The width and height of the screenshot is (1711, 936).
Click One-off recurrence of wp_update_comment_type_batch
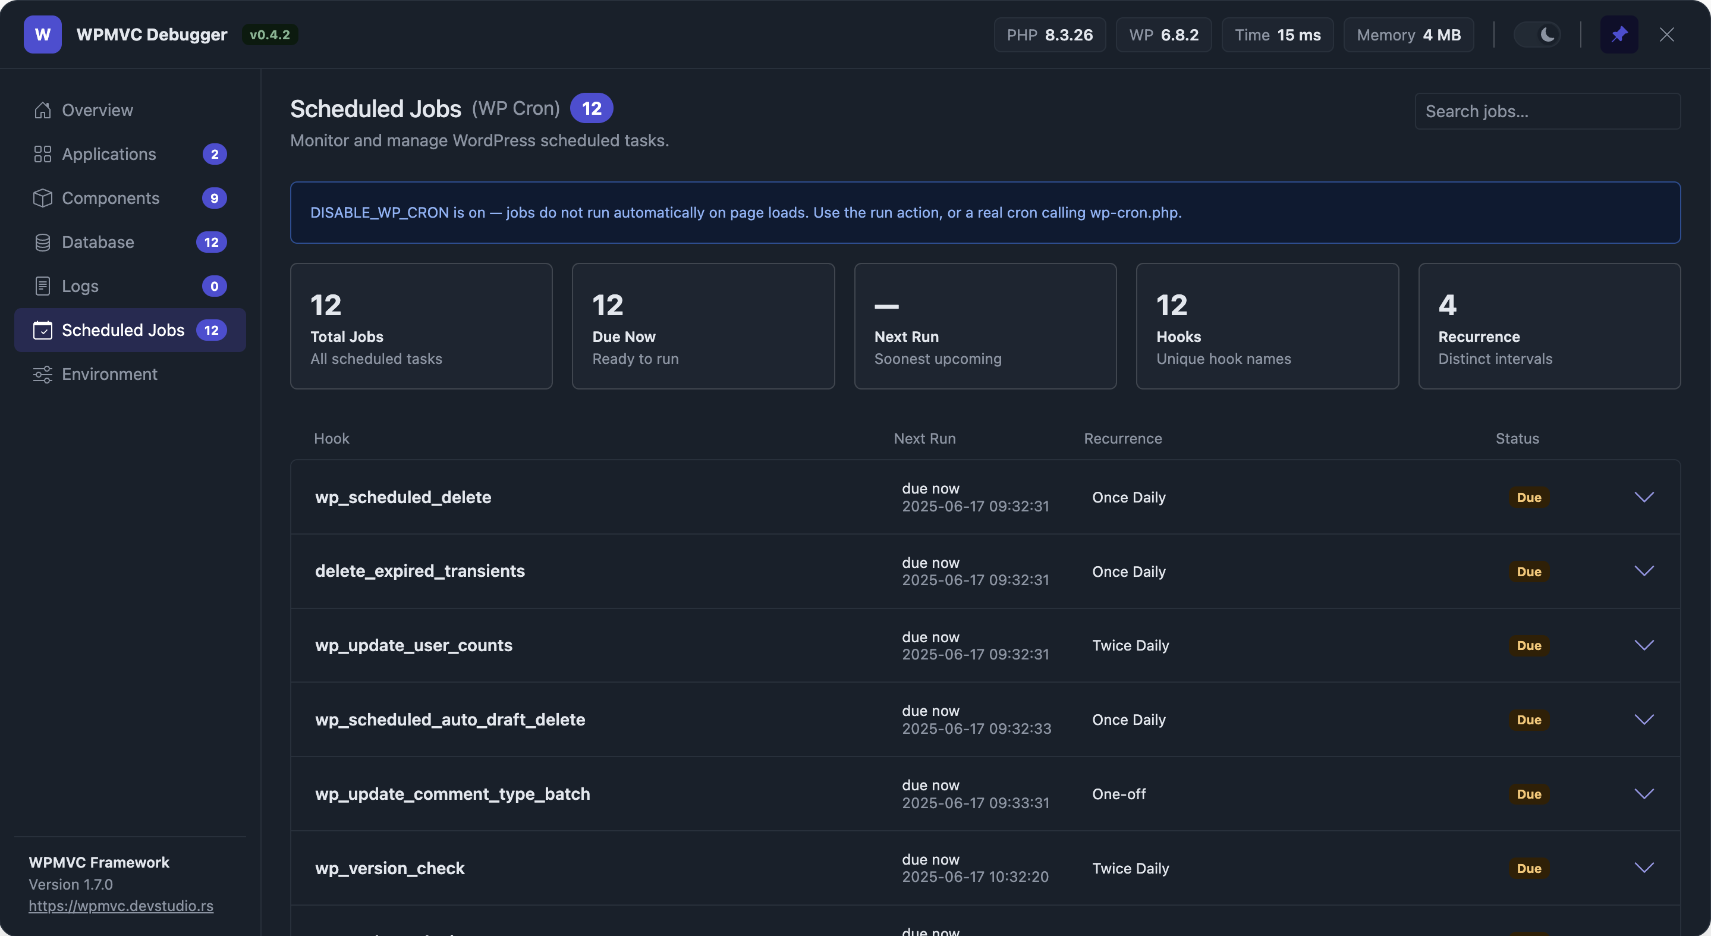click(1119, 794)
